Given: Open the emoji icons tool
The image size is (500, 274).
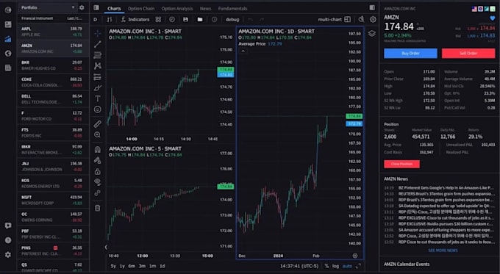Looking at the screenshot, I should click(98, 109).
